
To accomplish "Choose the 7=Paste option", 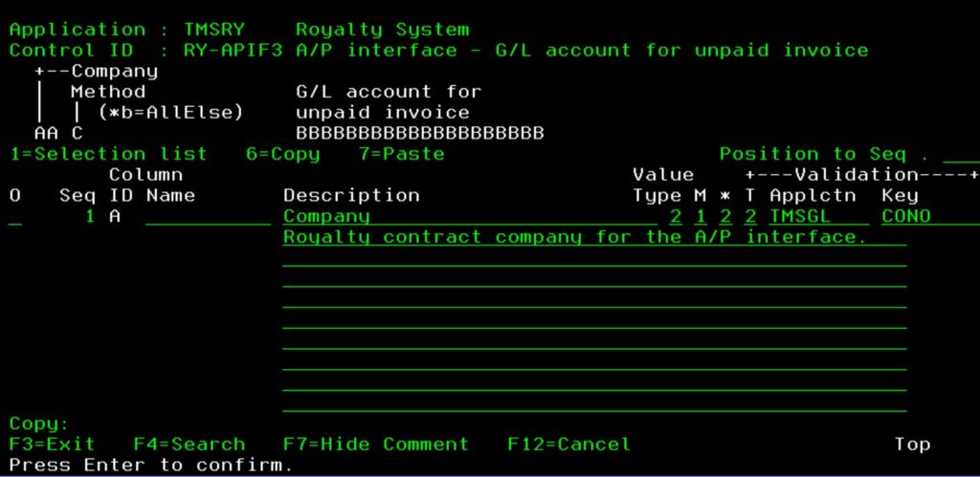I will pyautogui.click(x=401, y=154).
